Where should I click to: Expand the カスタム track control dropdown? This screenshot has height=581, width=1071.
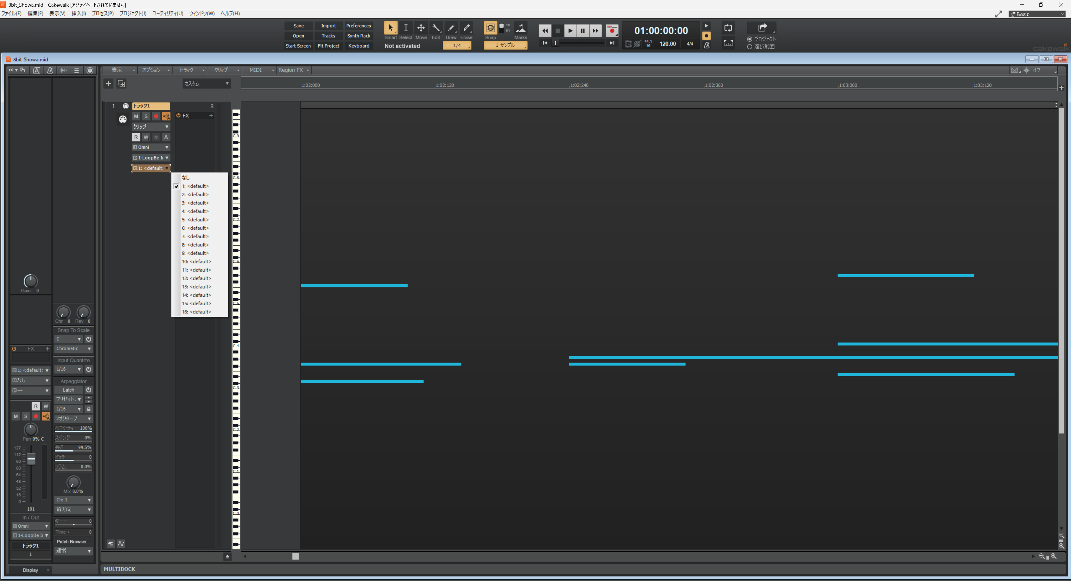pos(206,84)
